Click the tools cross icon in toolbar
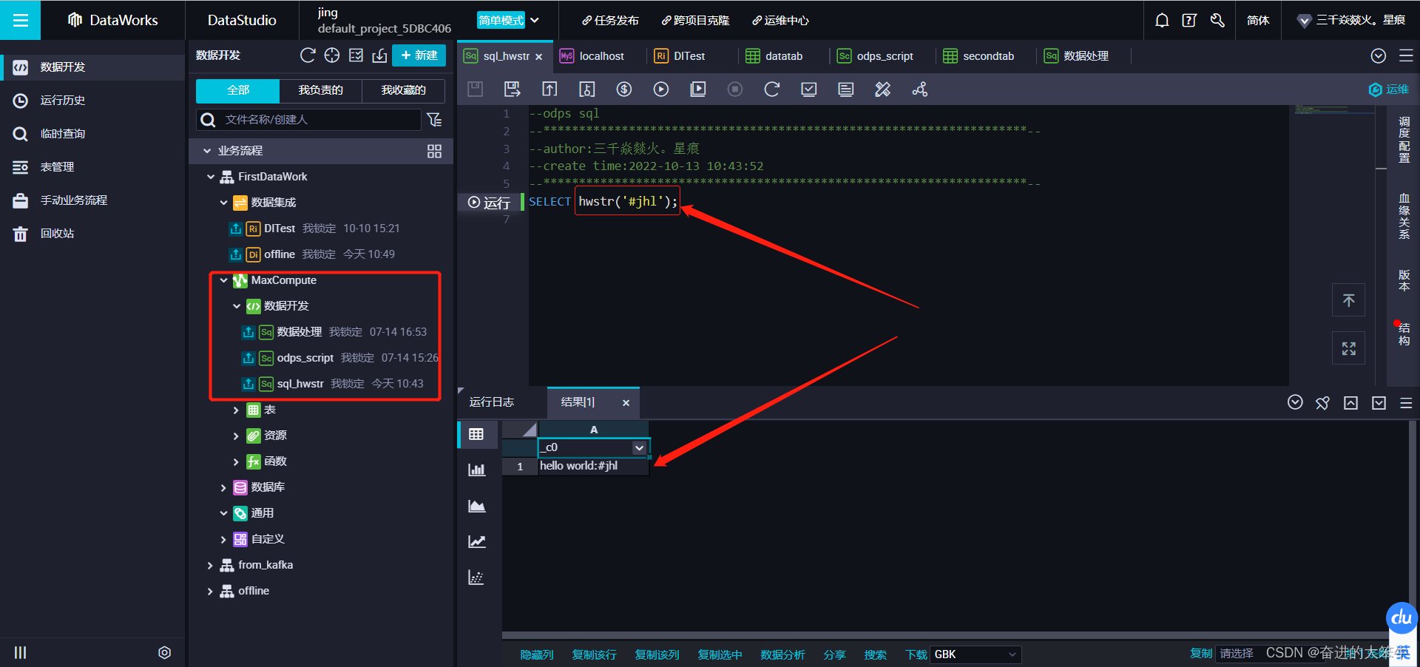 tap(883, 89)
